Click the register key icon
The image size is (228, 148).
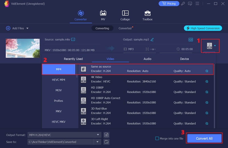pos(183,4)
